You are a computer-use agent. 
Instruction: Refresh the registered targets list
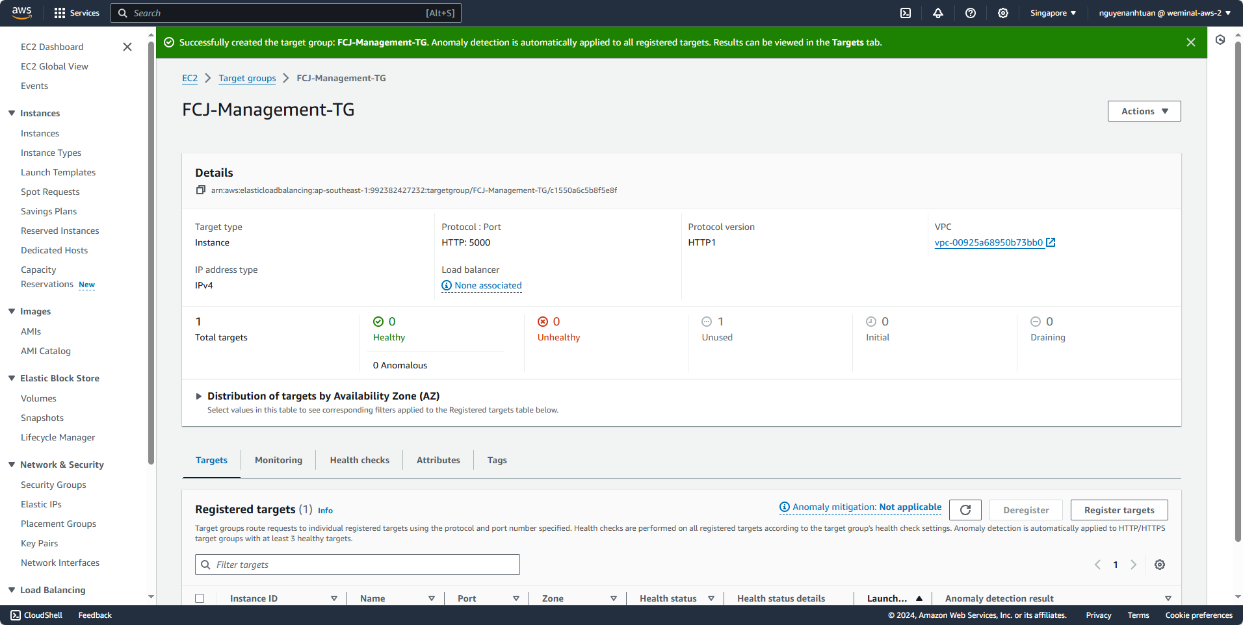pos(965,510)
